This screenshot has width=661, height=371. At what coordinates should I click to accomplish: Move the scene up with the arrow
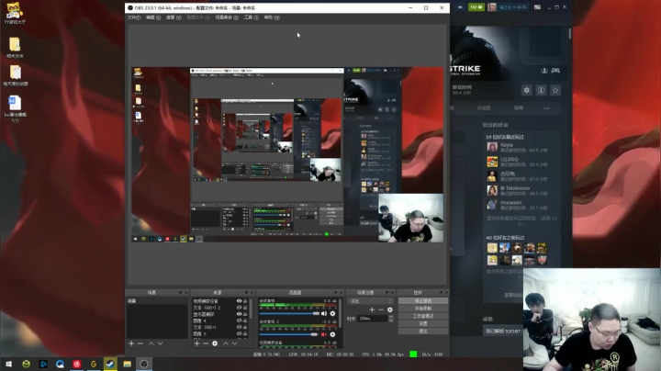(x=151, y=343)
